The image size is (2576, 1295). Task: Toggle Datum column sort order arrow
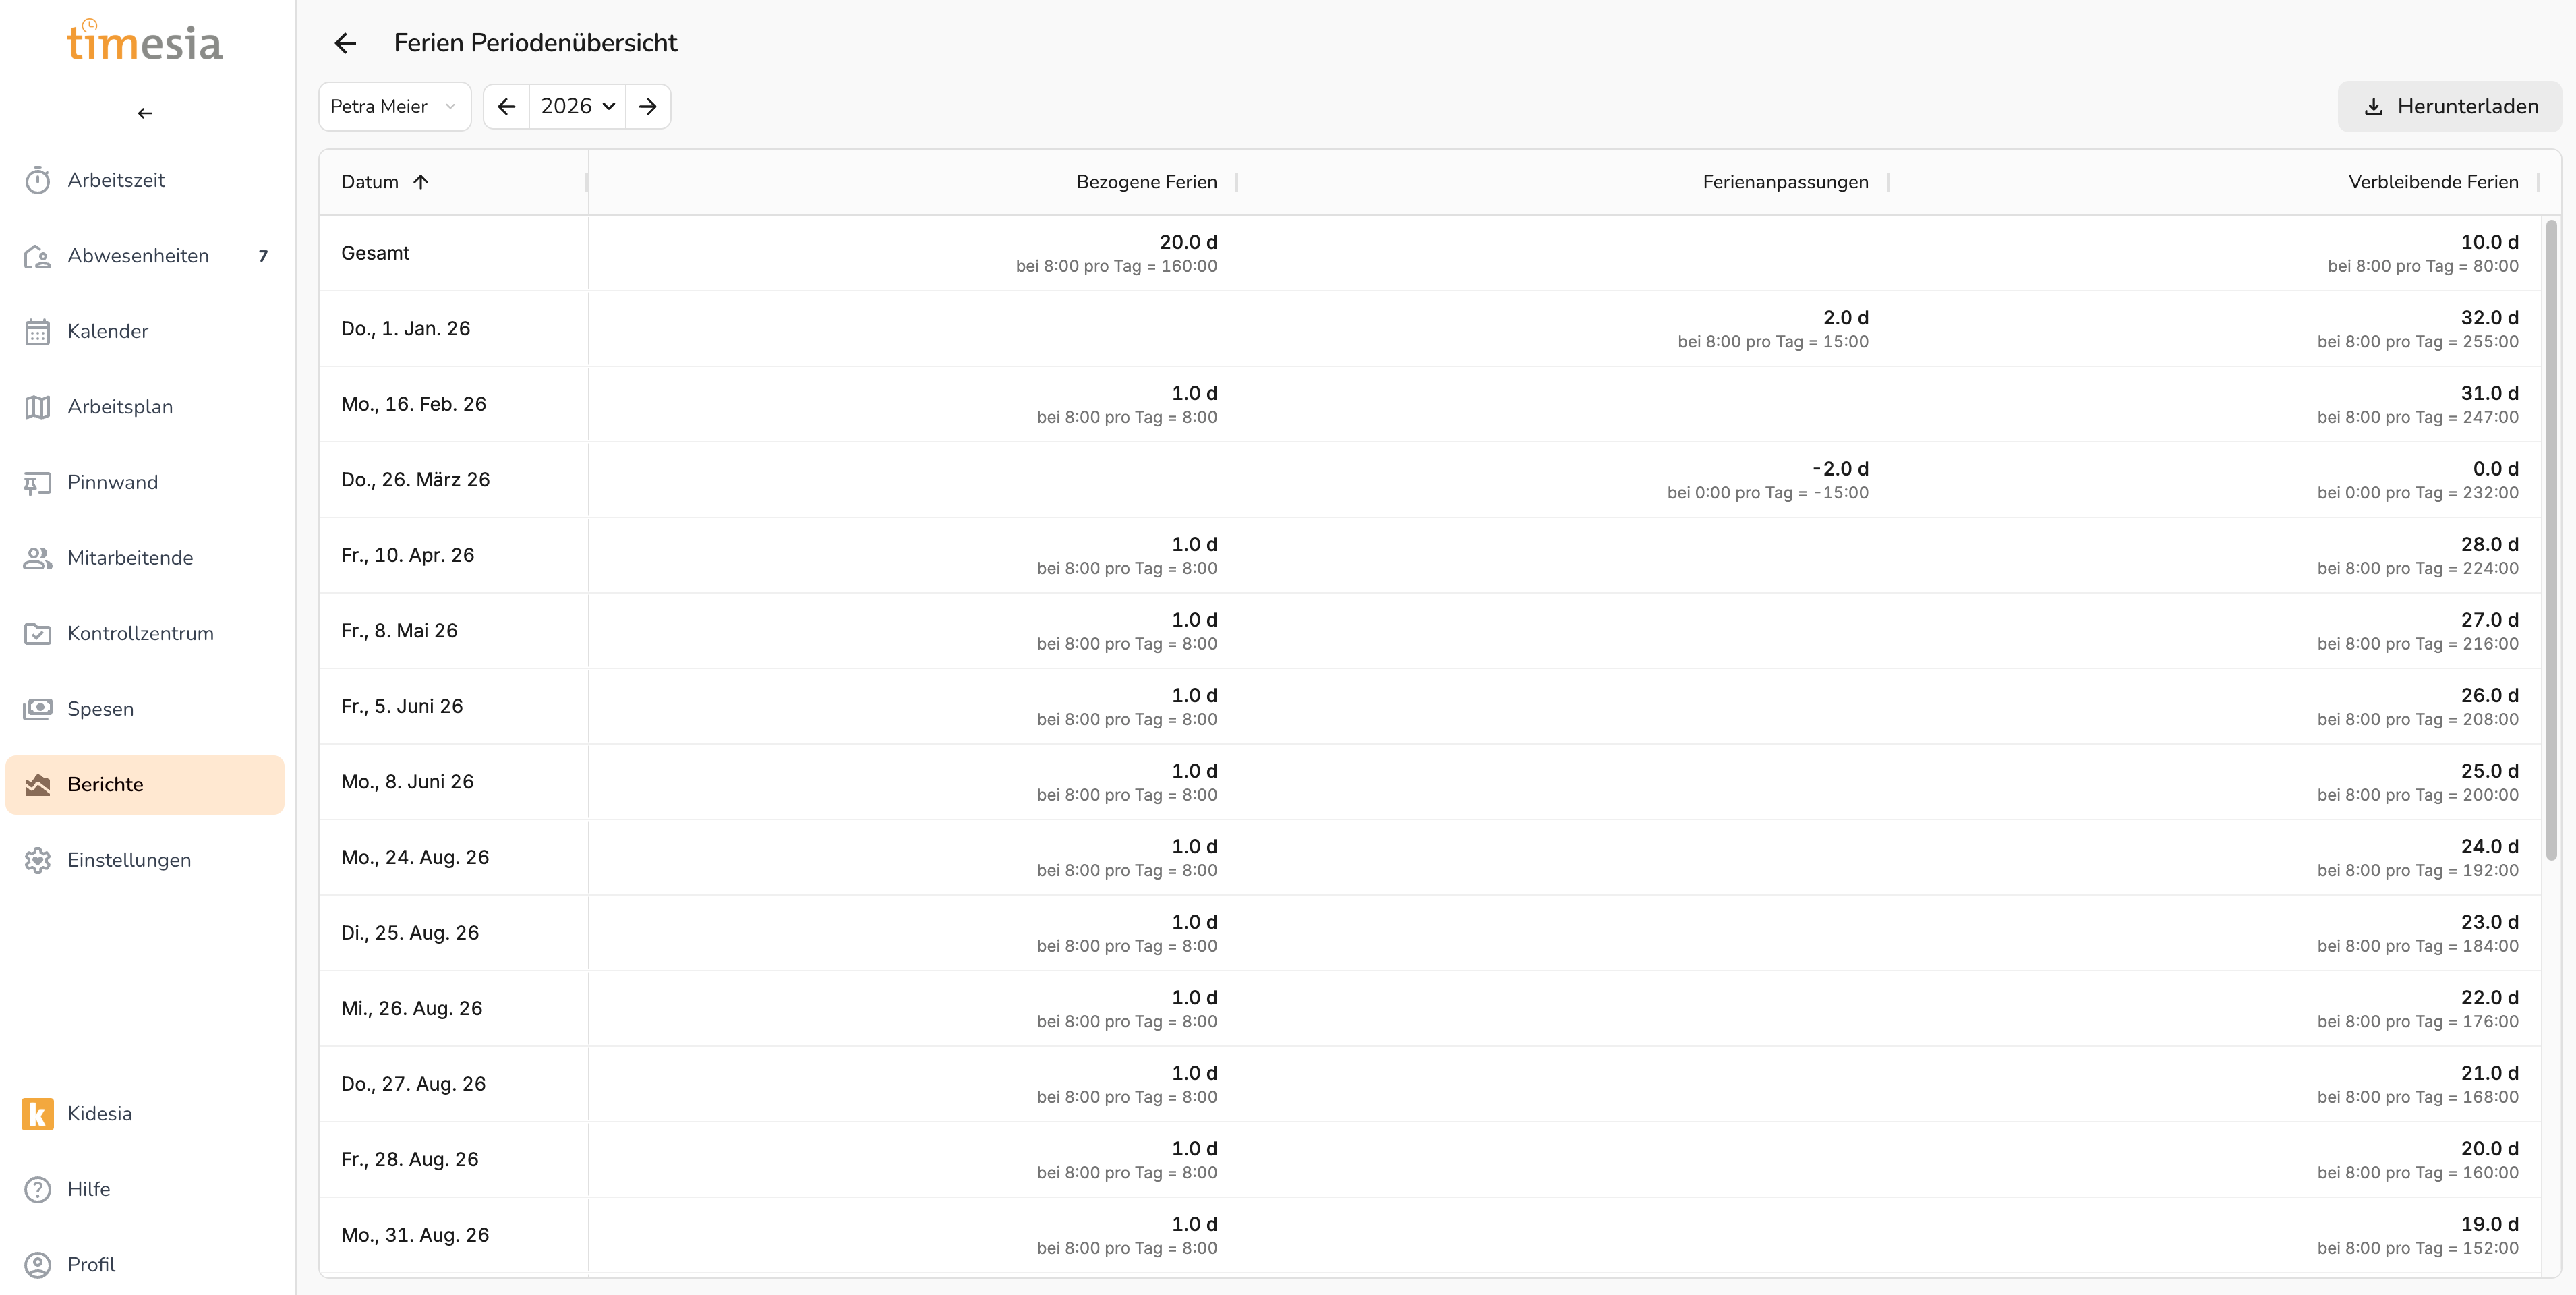[421, 182]
